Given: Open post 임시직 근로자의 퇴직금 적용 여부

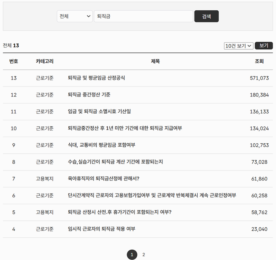Looking at the screenshot, I should coord(101,229).
